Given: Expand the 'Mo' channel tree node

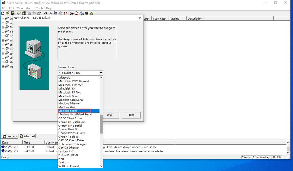Looking at the screenshot, I should tap(3, 27).
